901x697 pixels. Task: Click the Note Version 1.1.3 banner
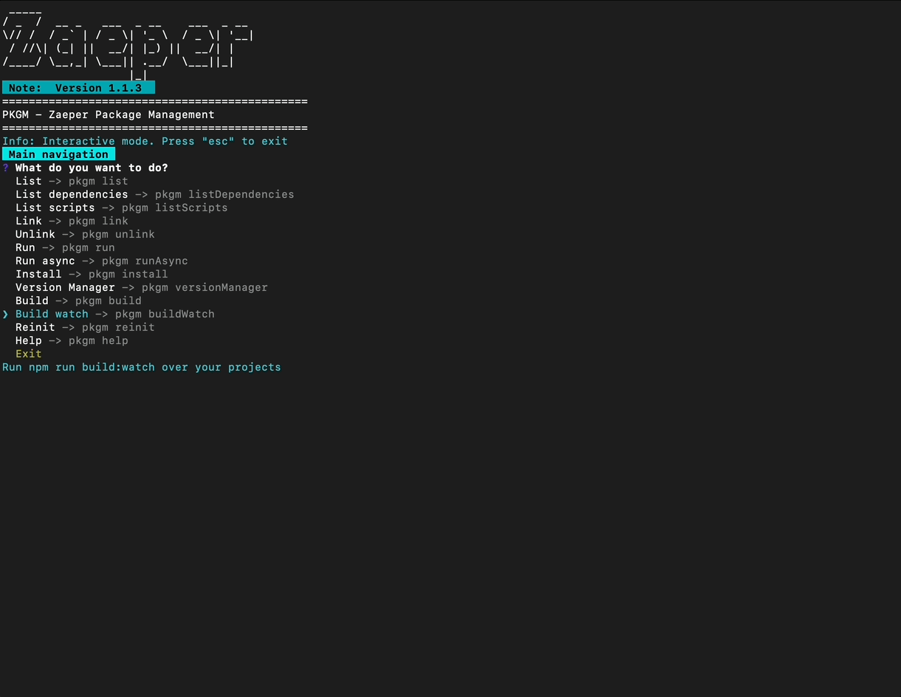(x=78, y=88)
